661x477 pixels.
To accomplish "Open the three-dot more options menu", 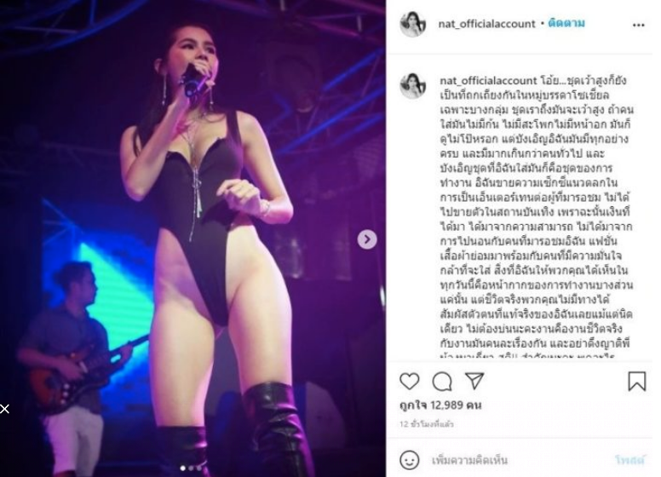I will [x=638, y=26].
